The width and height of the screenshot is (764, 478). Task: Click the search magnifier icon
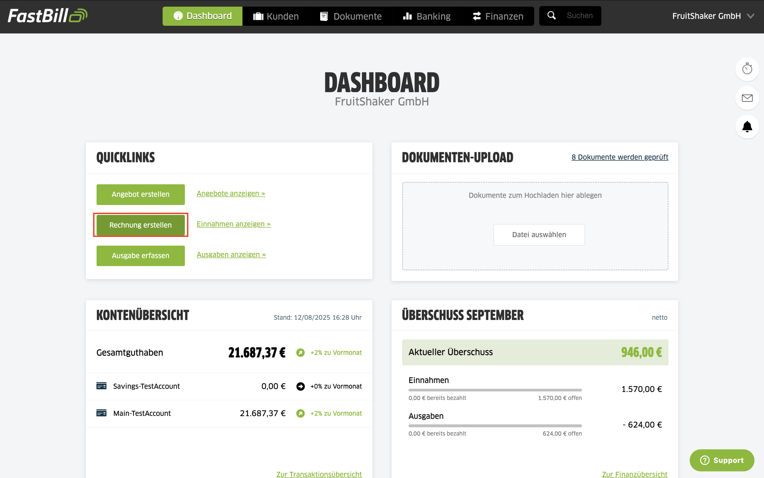point(552,15)
